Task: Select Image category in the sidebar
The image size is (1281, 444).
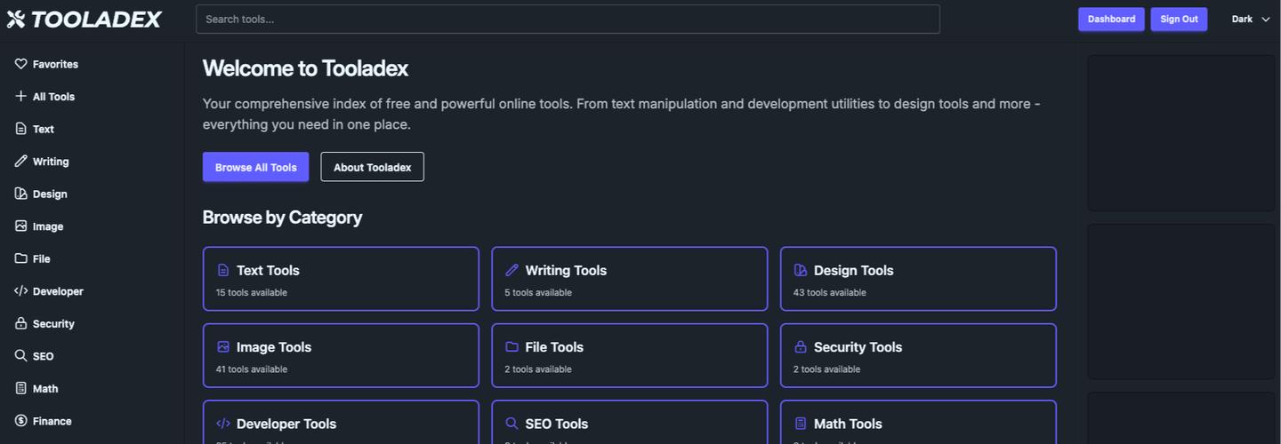Action: (93, 226)
